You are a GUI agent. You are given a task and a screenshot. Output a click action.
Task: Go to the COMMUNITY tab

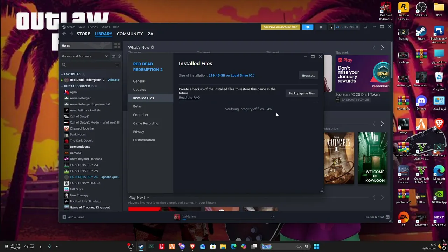tap(130, 34)
